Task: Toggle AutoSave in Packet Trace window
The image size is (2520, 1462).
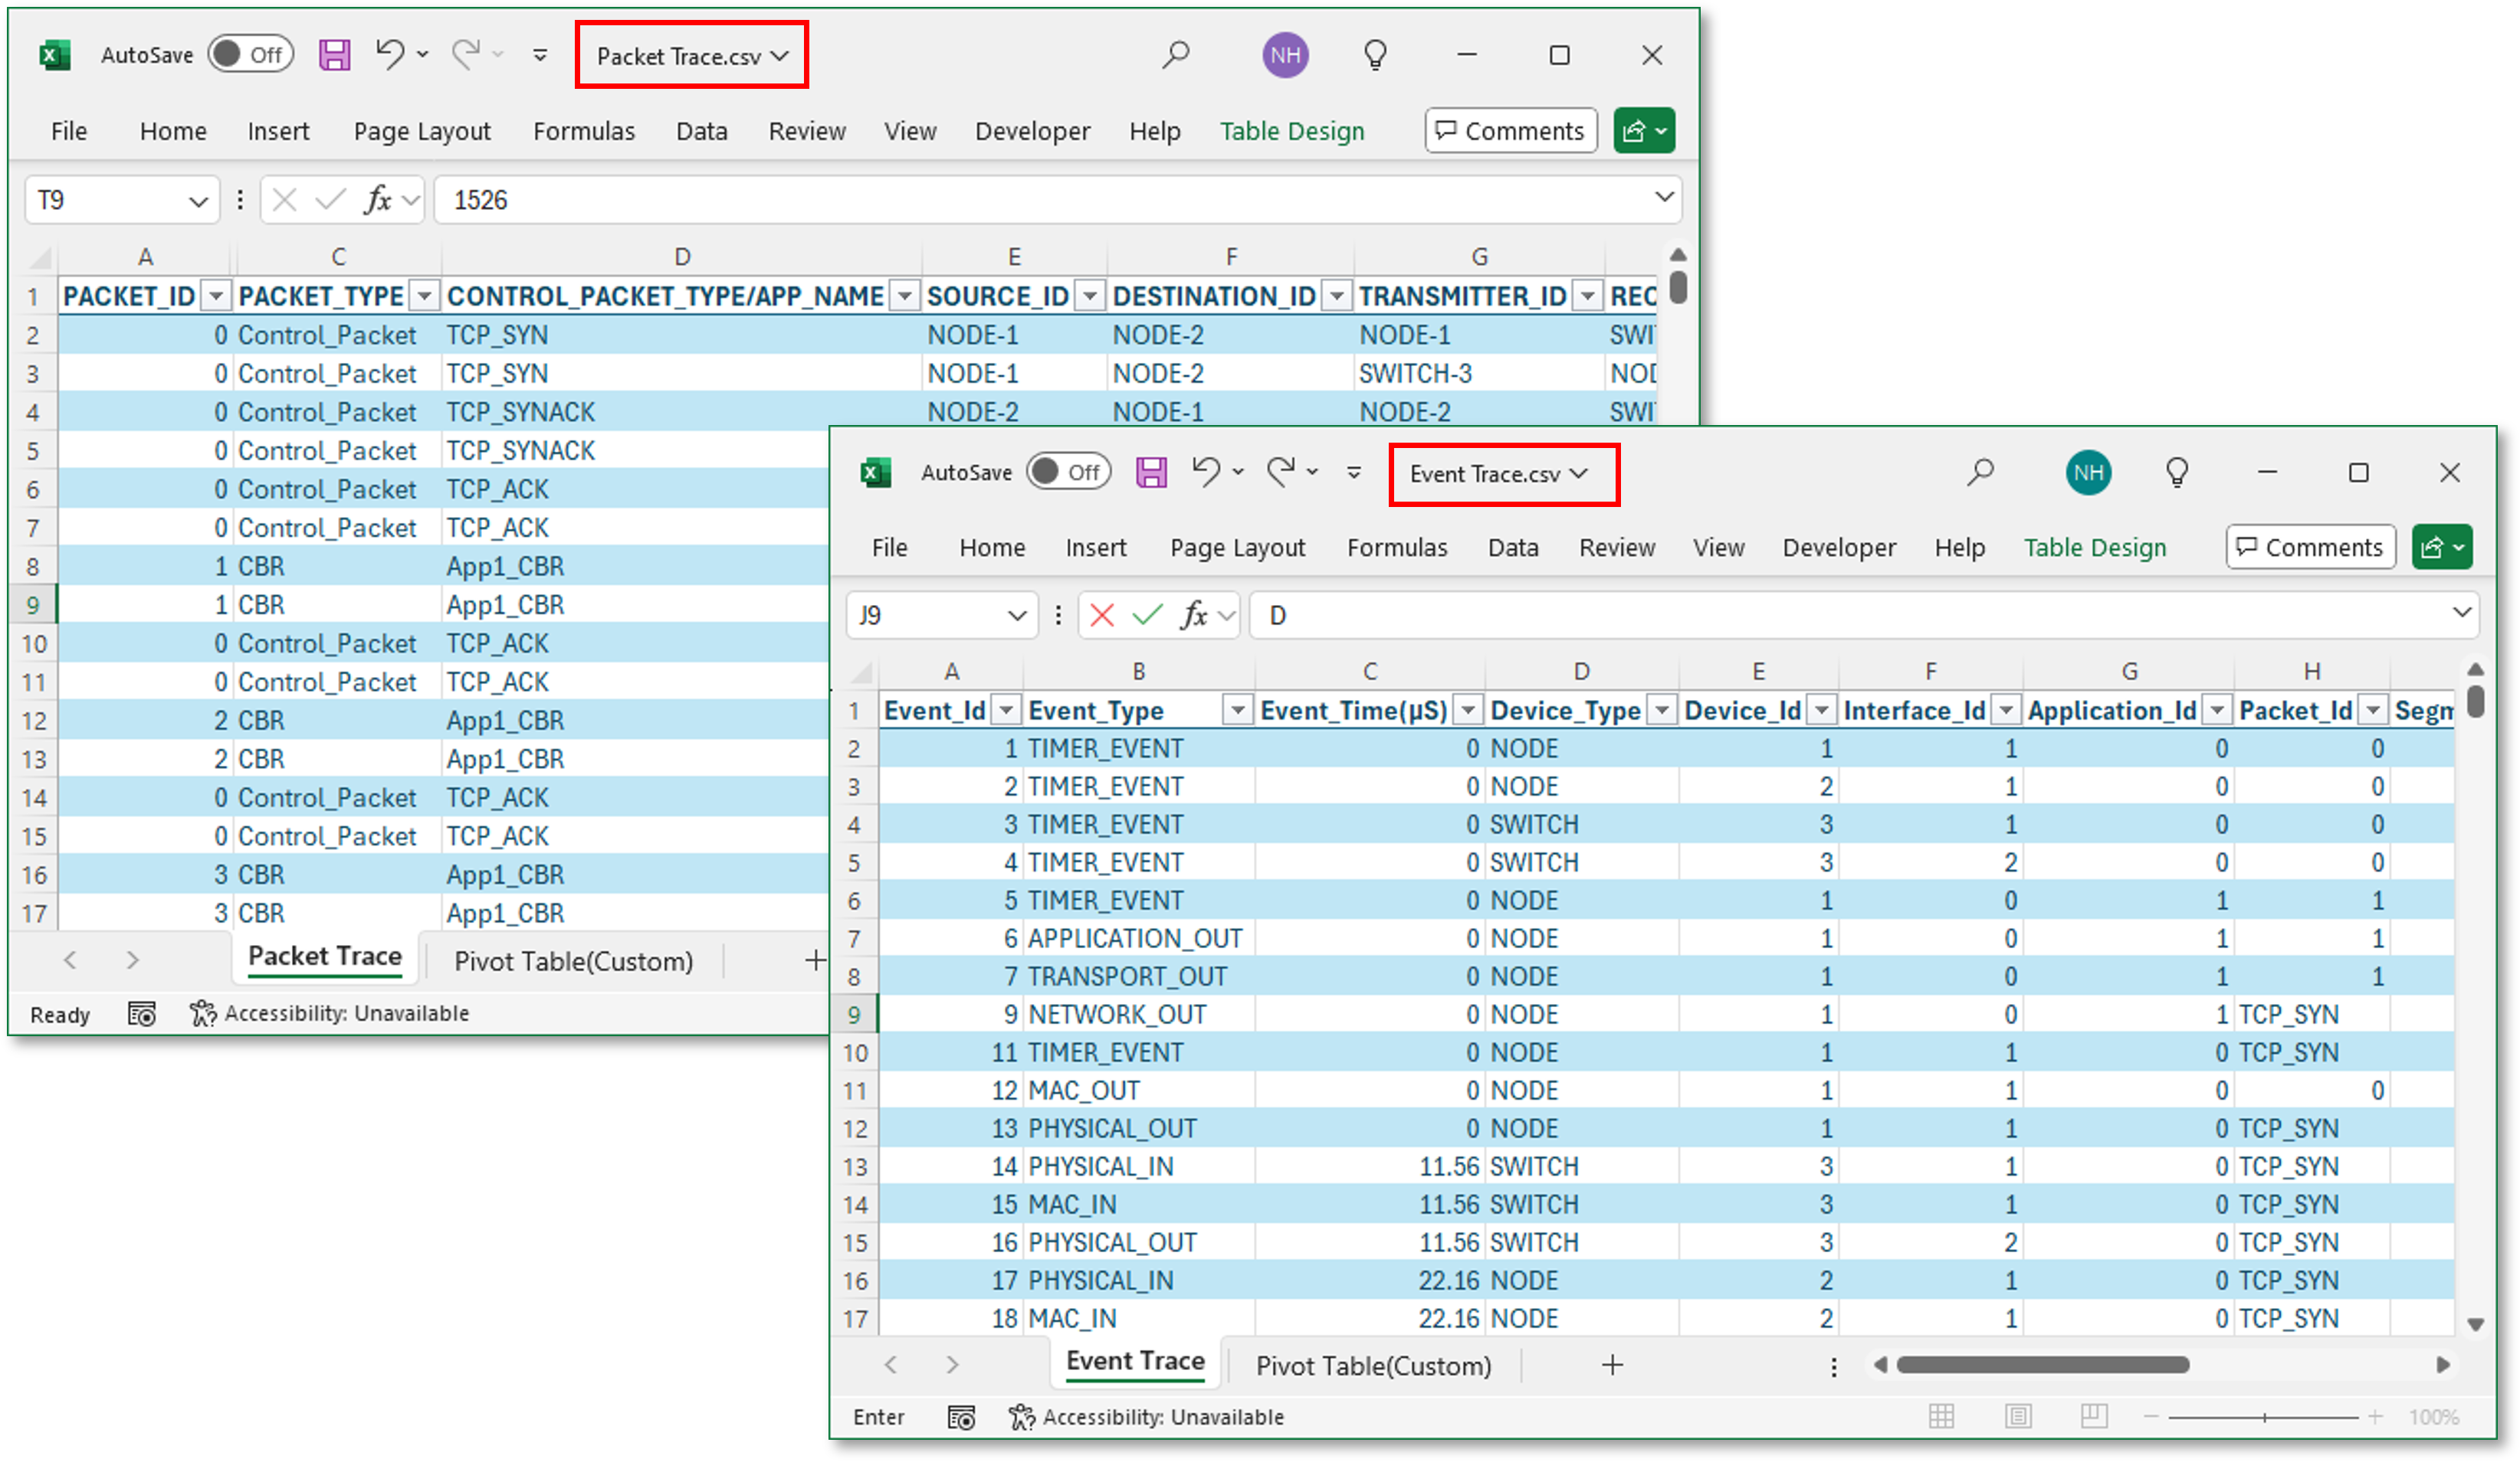Action: (x=250, y=55)
